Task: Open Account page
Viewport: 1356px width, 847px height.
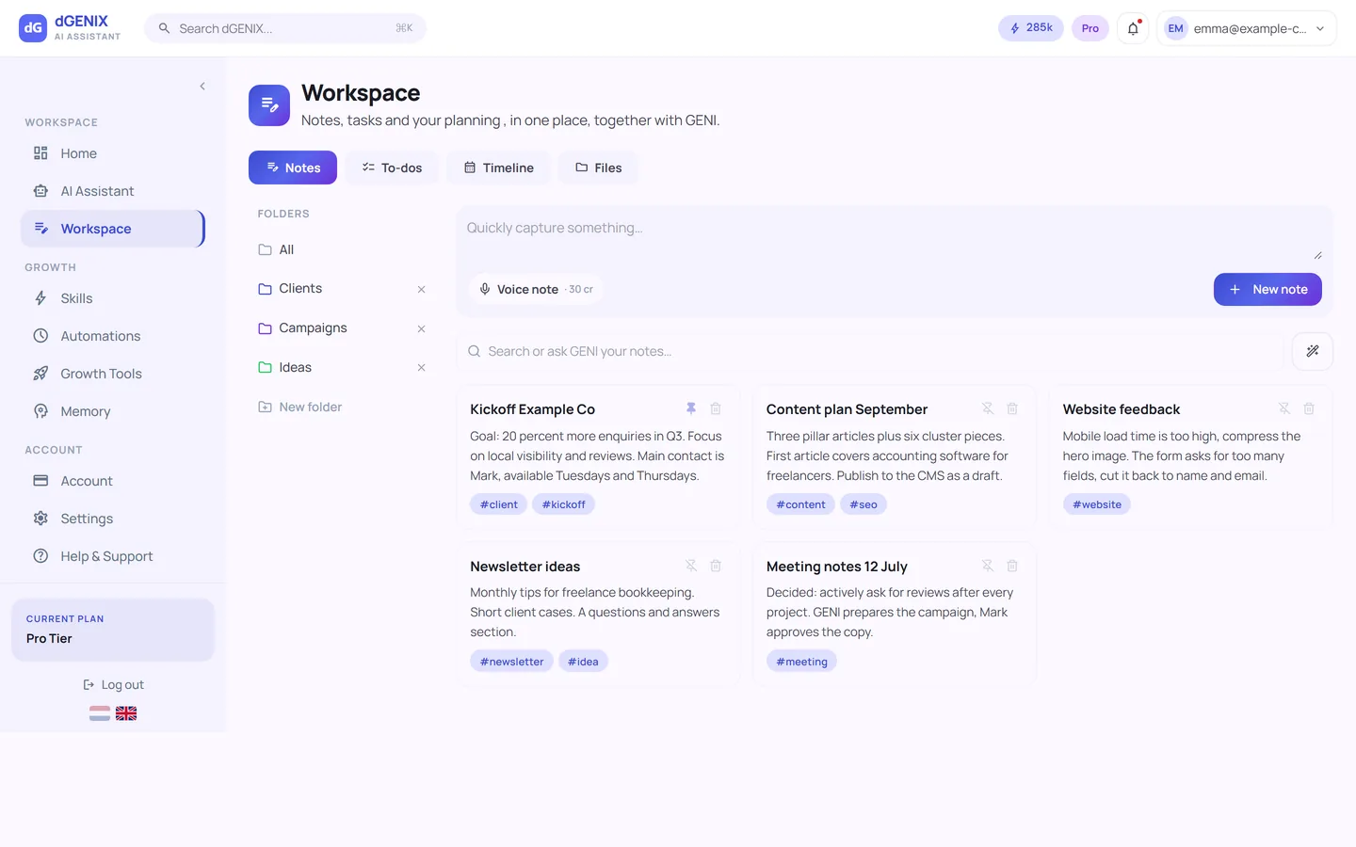Action: coord(113,481)
